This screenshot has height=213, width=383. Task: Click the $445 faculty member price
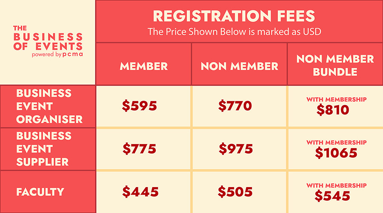click(140, 192)
